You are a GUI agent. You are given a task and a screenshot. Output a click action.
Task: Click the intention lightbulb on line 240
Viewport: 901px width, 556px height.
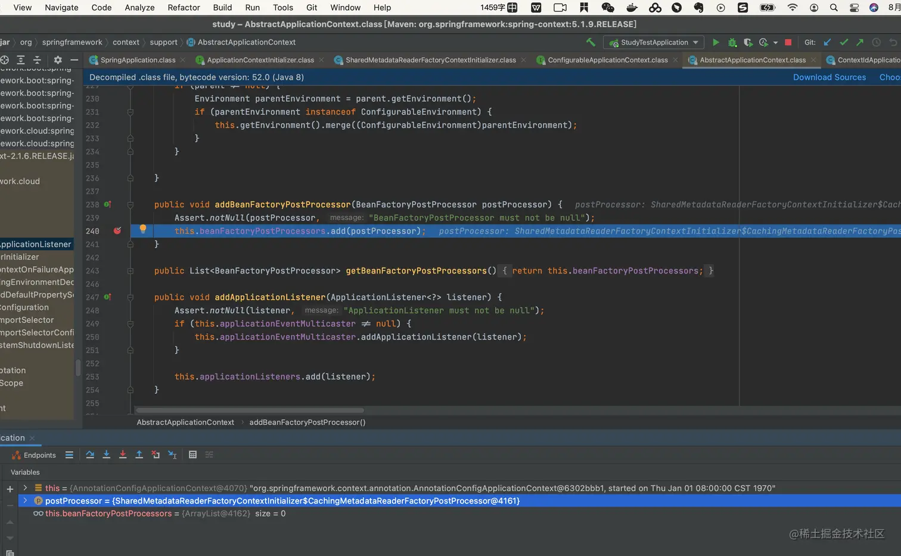coord(143,229)
